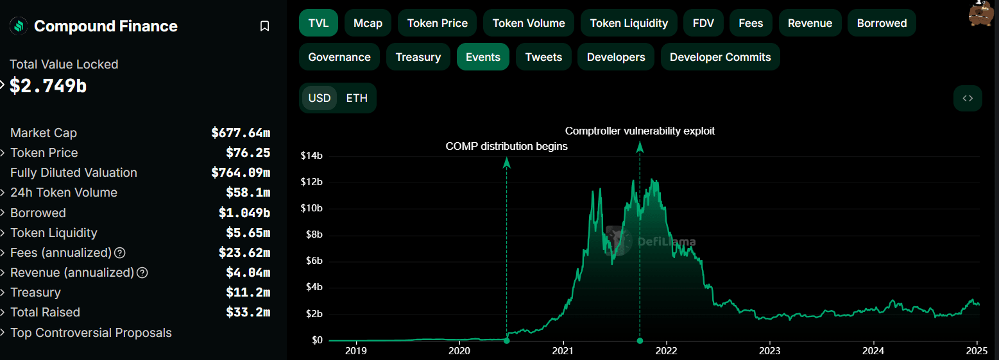Open the user avatar in the top corner
Image resolution: width=999 pixels, height=360 pixels.
pos(982,13)
